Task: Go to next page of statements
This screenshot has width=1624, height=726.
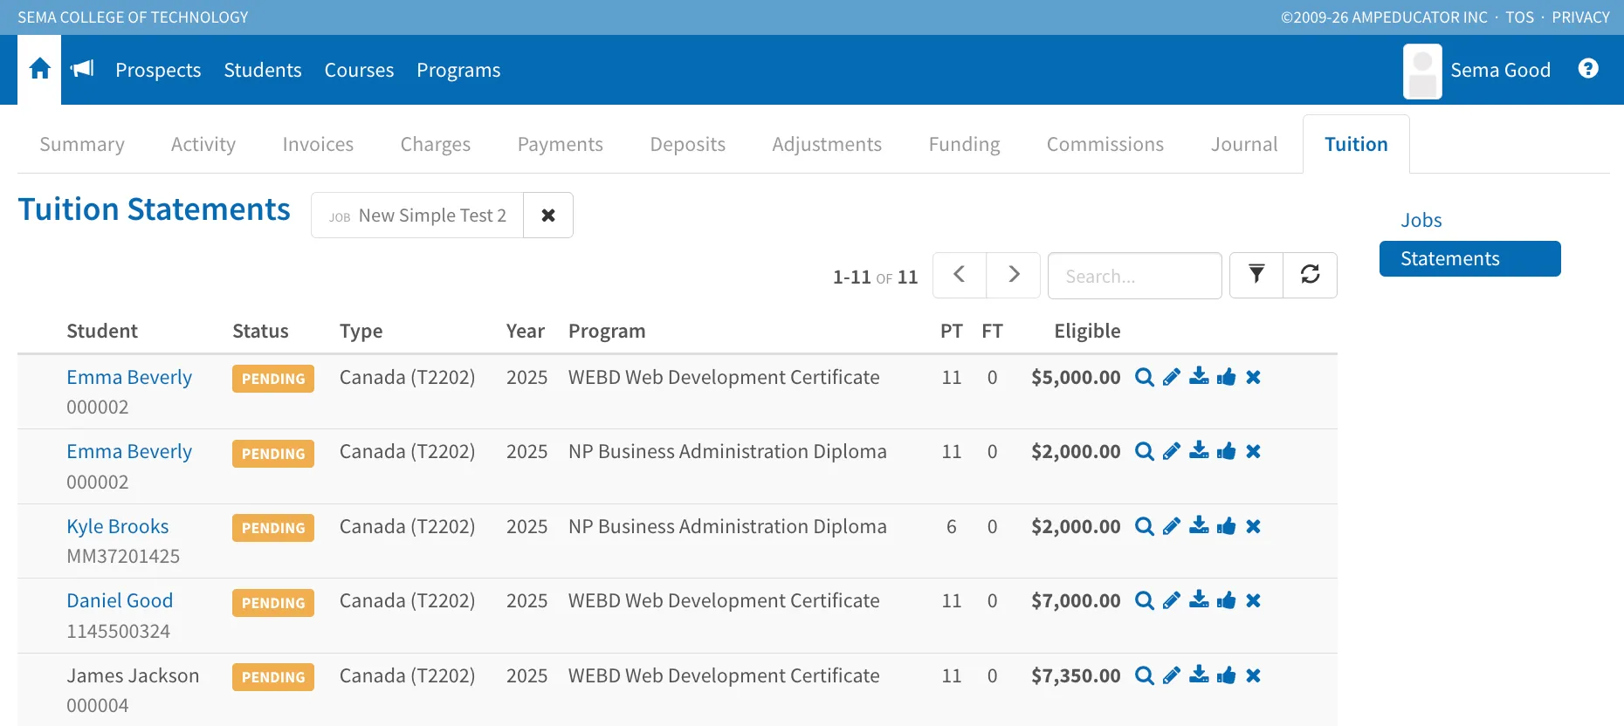Action: tap(1014, 275)
